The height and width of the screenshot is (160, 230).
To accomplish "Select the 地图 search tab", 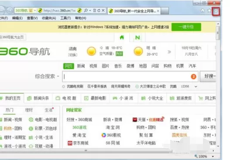I will click(x=143, y=66).
